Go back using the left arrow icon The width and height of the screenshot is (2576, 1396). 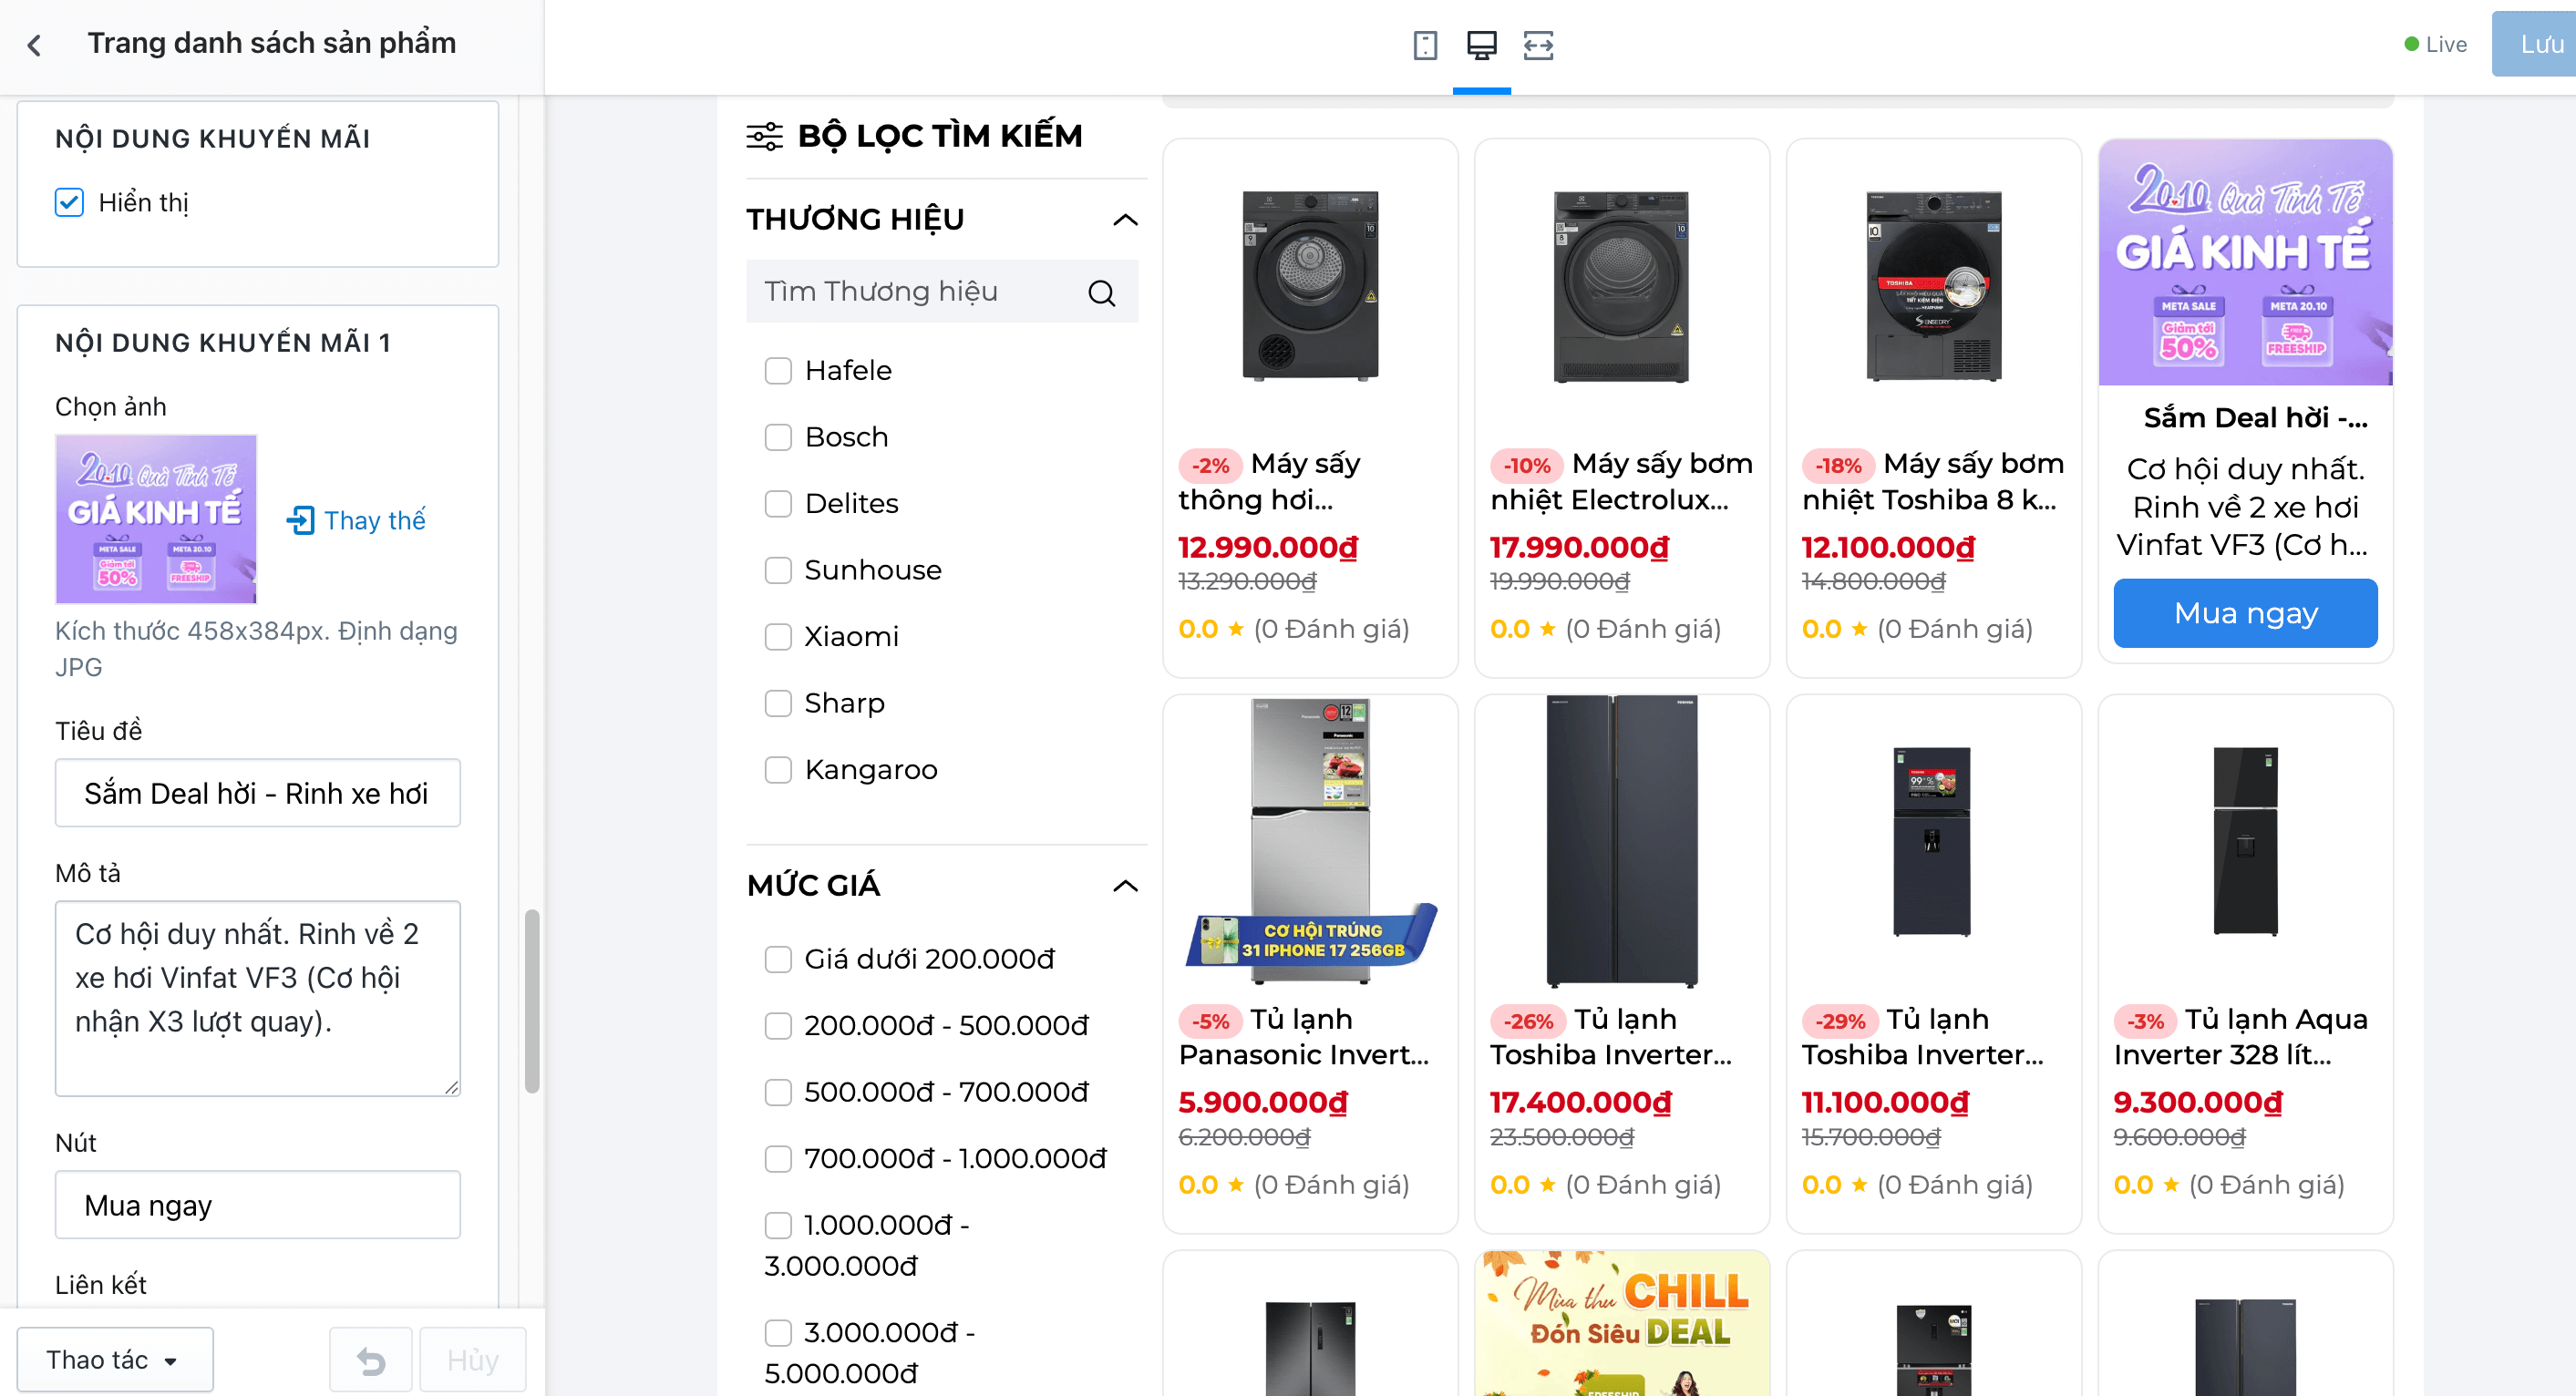click(x=35, y=45)
